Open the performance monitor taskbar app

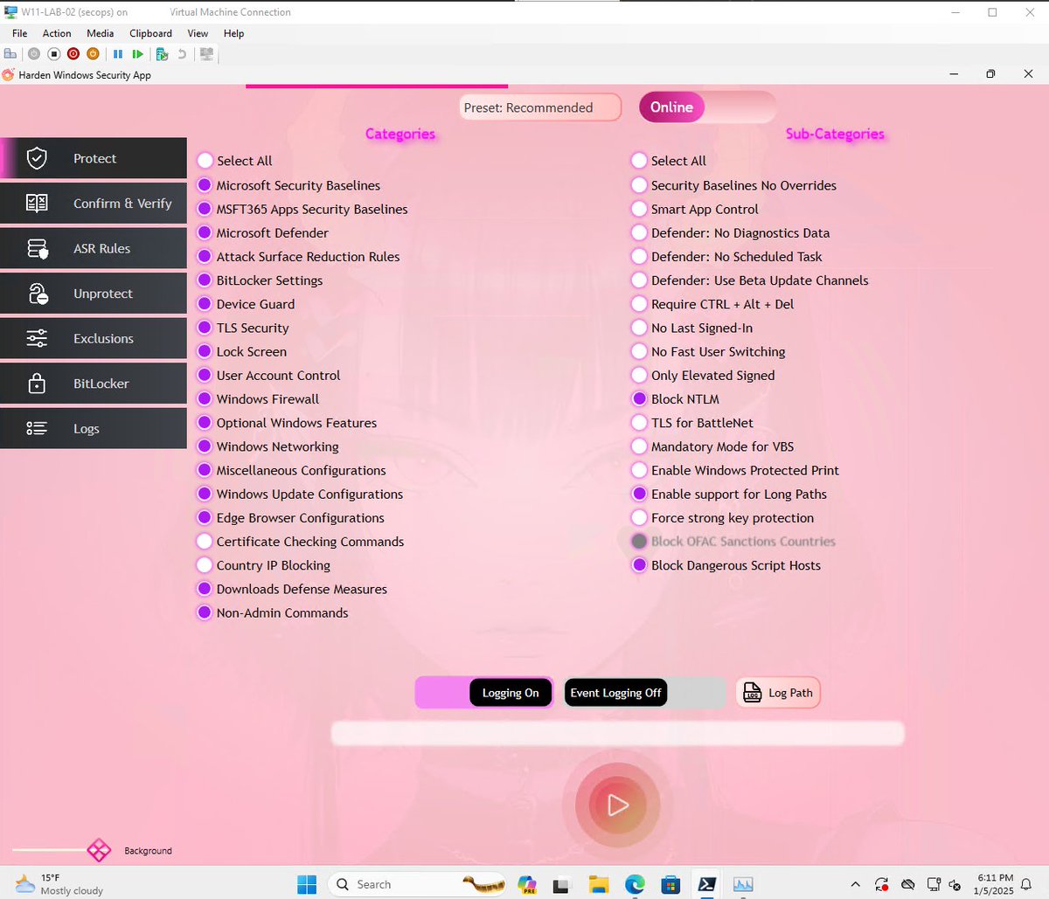[x=743, y=884]
